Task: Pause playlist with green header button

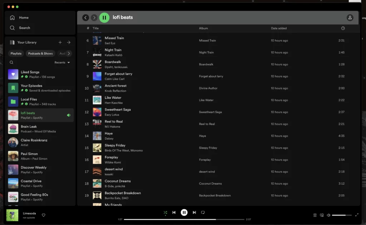Action: point(104,18)
